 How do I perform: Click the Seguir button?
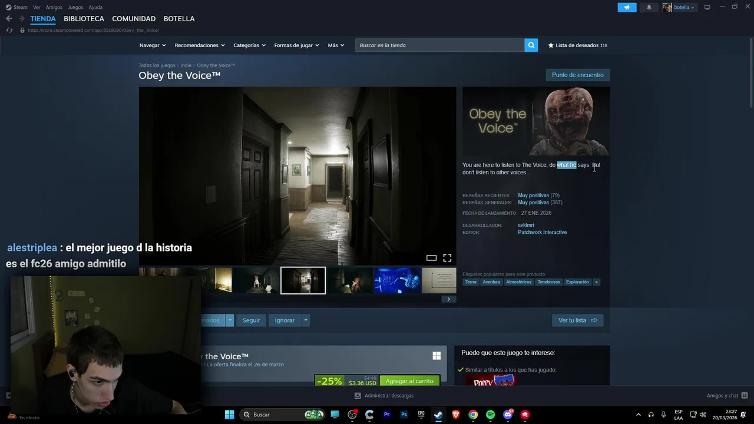[251, 320]
